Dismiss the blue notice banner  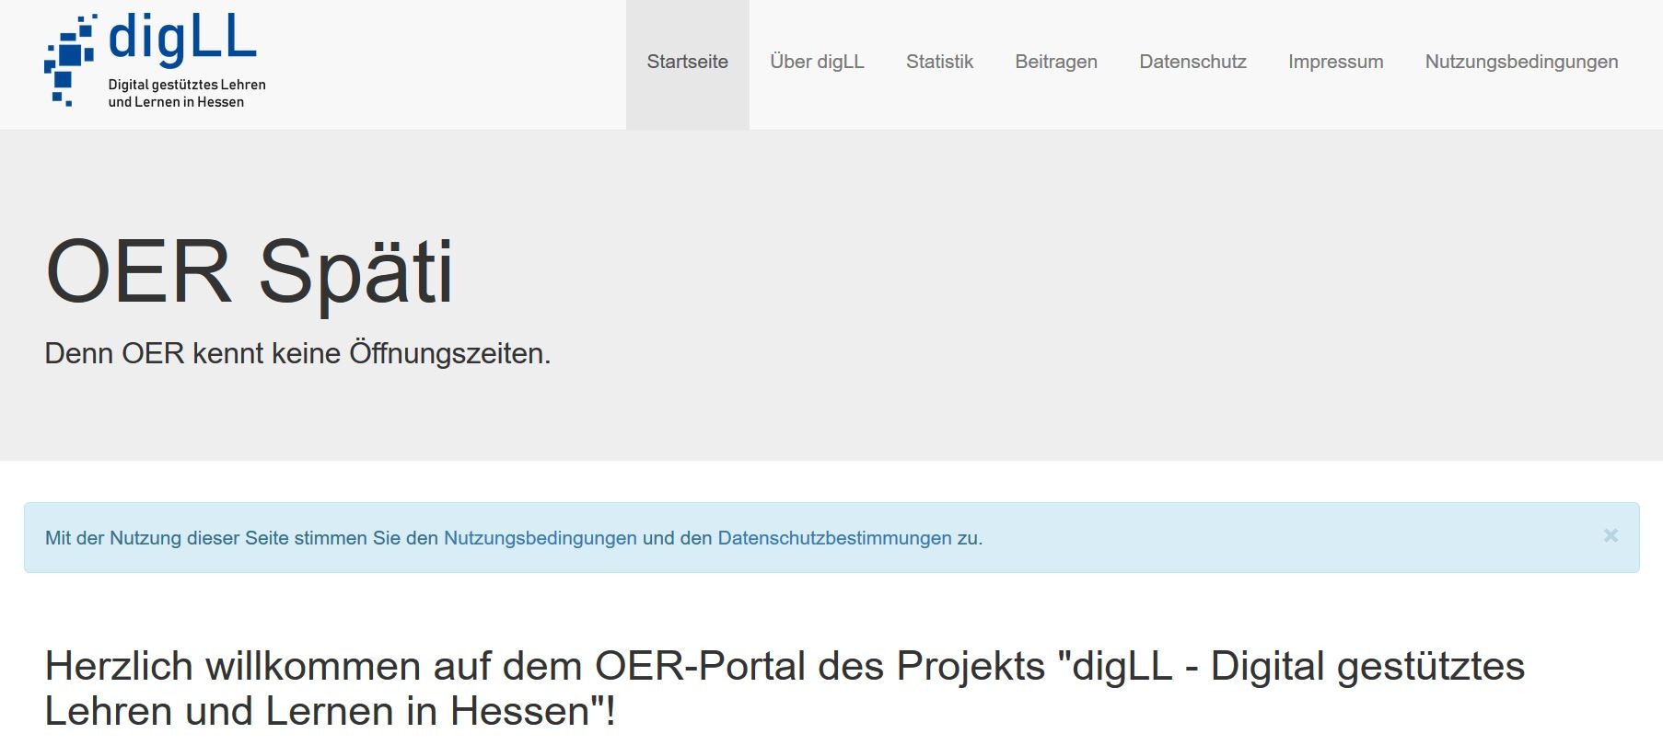pos(1611,535)
